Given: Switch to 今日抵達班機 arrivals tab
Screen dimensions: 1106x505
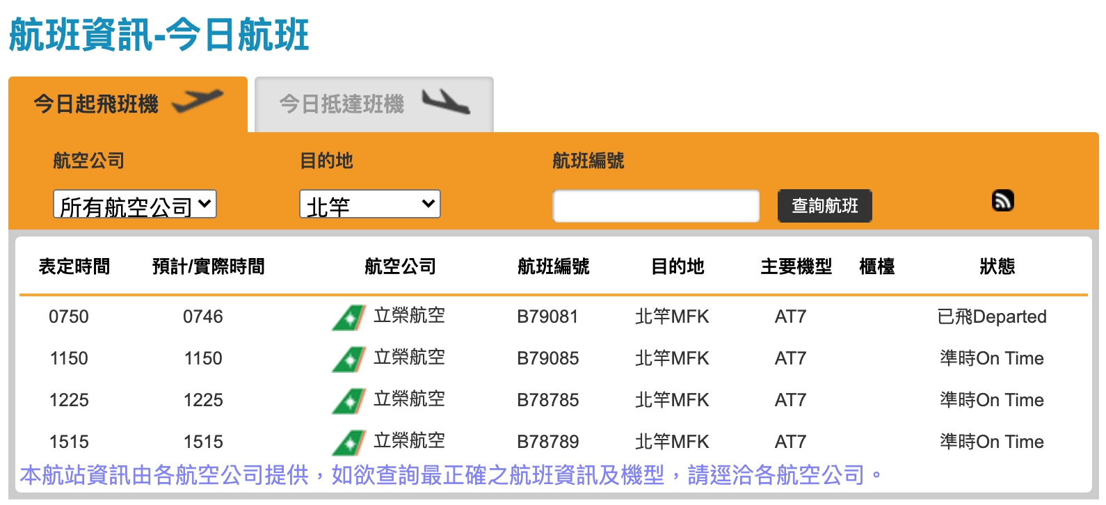Looking at the screenshot, I should 342,104.
